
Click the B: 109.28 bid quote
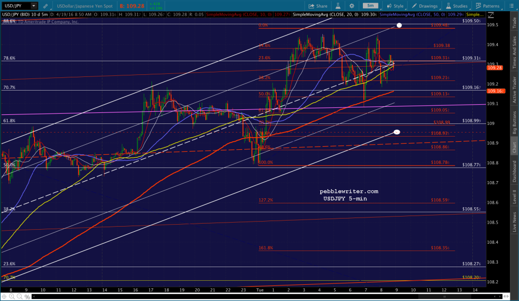coord(132,6)
